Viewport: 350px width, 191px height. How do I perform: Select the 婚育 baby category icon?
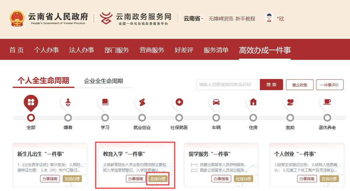pyautogui.click(x=68, y=103)
